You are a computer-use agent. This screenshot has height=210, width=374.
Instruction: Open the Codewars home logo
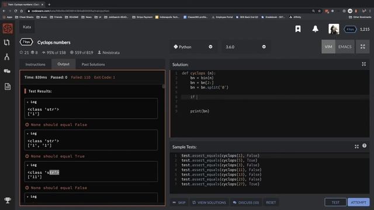click(x=8, y=29)
